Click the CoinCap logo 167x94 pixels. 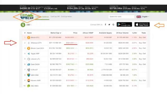click(x=27, y=17)
